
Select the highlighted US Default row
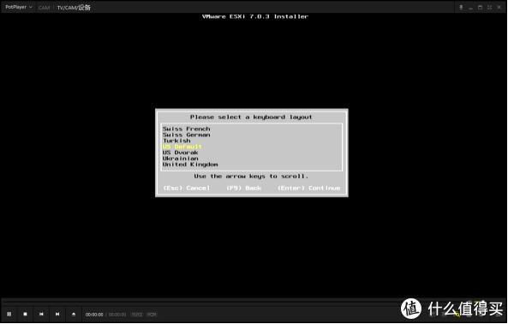pos(251,147)
